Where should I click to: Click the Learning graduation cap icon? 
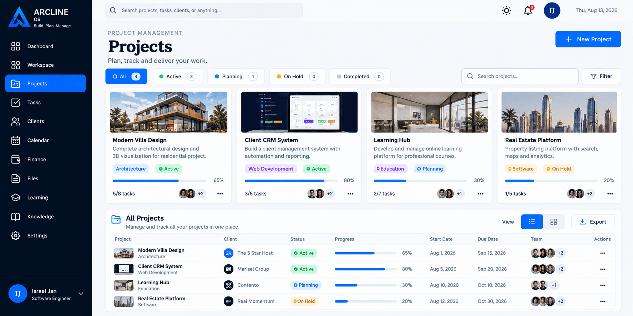click(x=15, y=197)
